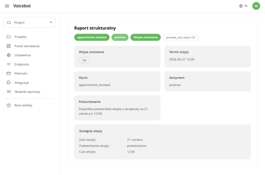
Task: Expand the Project dropdown arrow
Action: click(x=51, y=22)
